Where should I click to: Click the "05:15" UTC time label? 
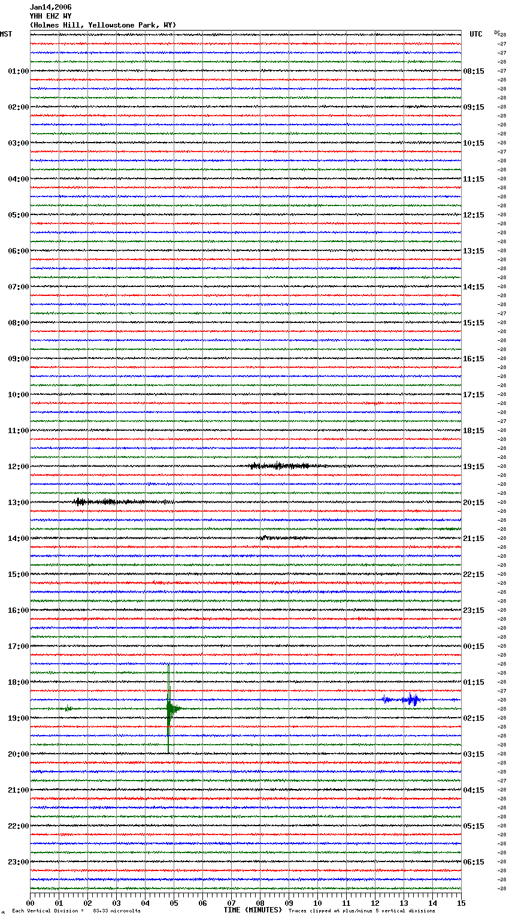tap(474, 826)
